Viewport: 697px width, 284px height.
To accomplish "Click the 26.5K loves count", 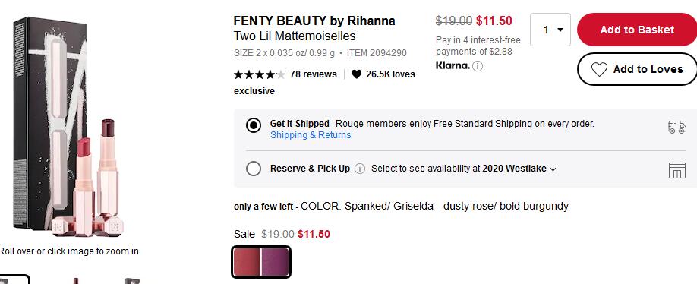I will pos(390,74).
